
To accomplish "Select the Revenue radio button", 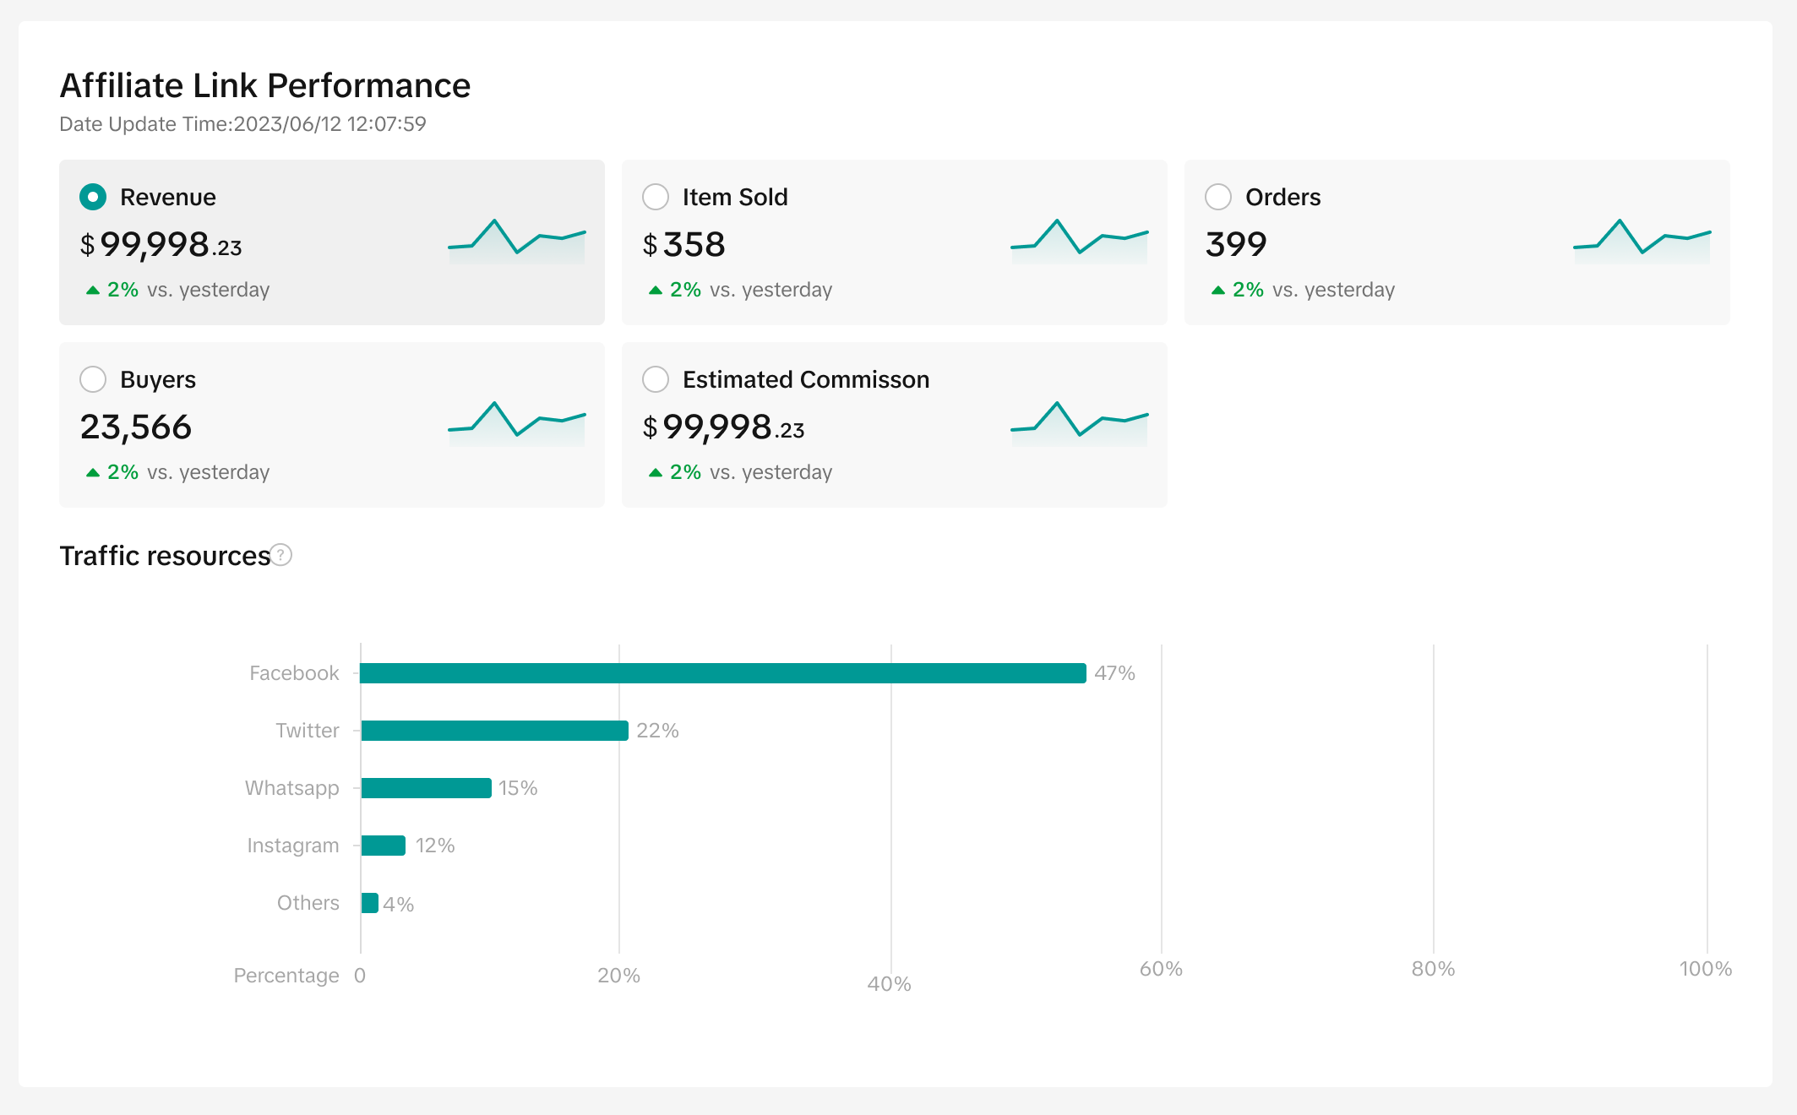I will (93, 197).
